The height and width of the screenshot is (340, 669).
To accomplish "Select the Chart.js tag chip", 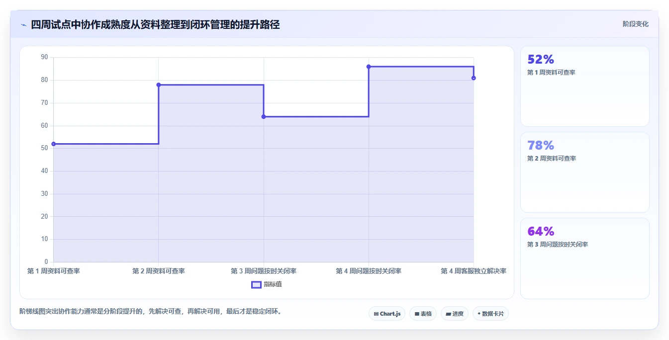I will tap(387, 314).
